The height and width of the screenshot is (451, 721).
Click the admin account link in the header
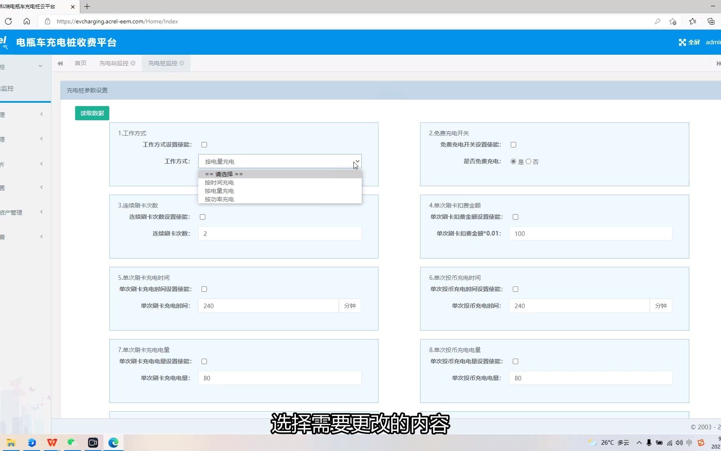click(x=713, y=42)
